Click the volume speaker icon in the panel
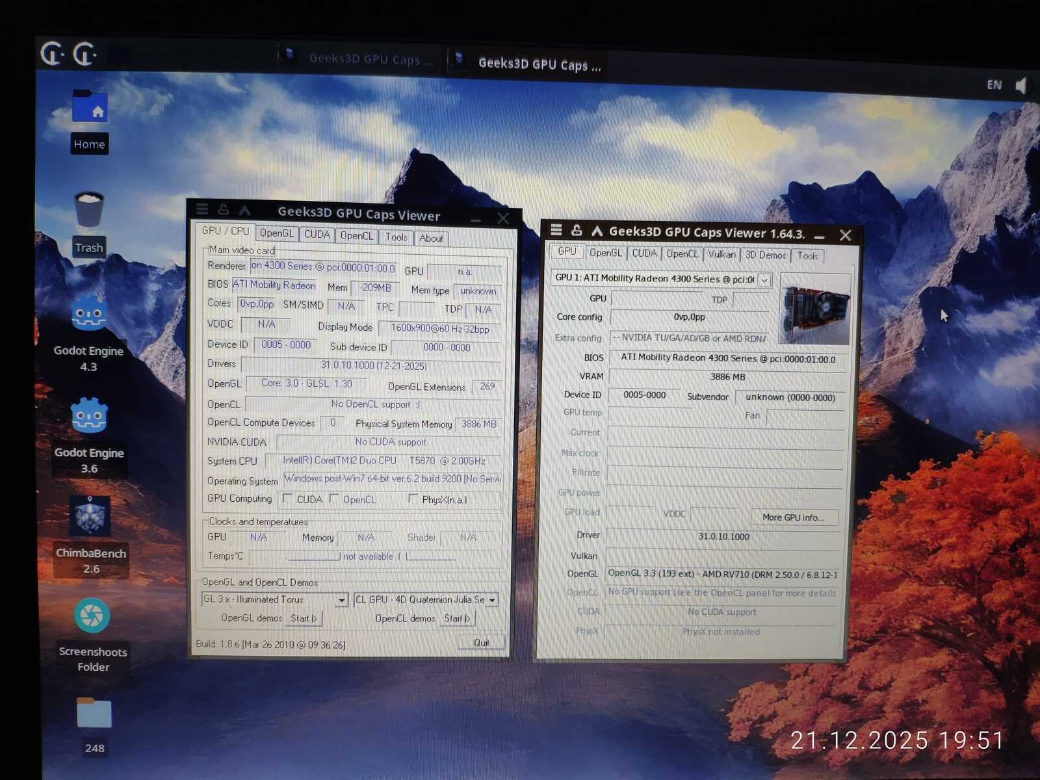 pos(1022,85)
